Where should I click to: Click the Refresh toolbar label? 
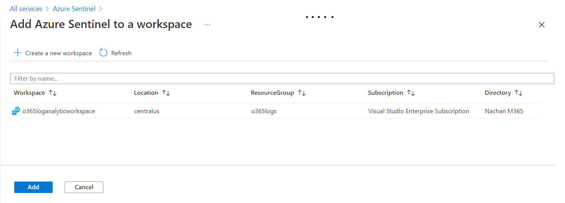(x=121, y=53)
